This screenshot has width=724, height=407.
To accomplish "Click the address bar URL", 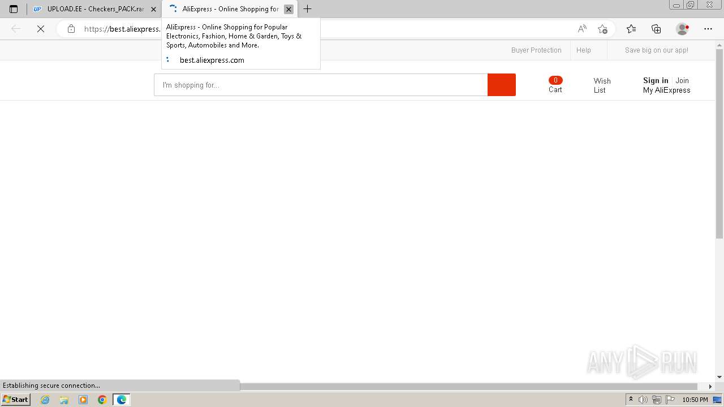I will coord(122,29).
